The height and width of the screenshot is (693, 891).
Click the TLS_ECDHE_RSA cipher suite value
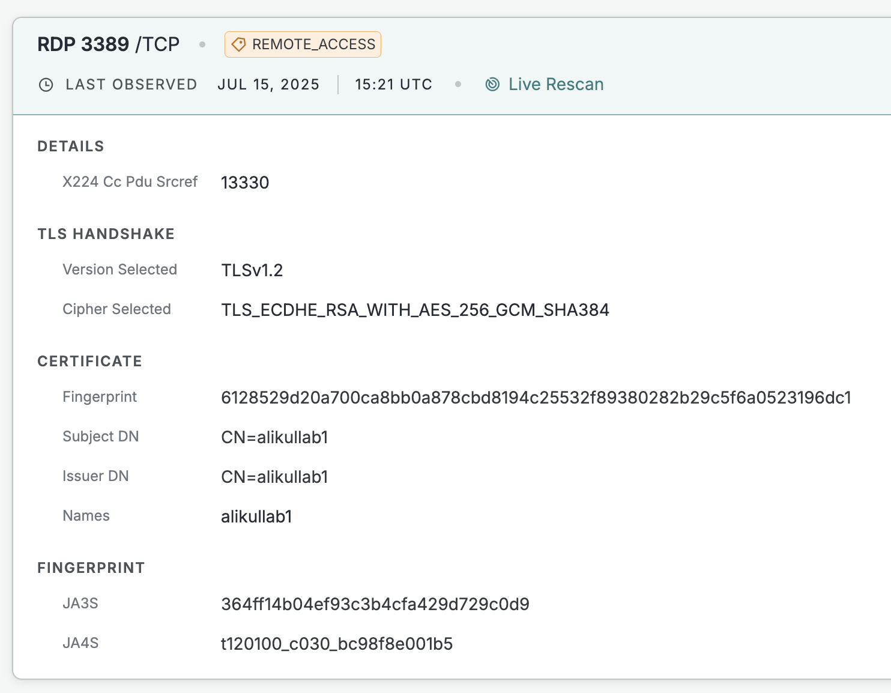[x=415, y=310]
